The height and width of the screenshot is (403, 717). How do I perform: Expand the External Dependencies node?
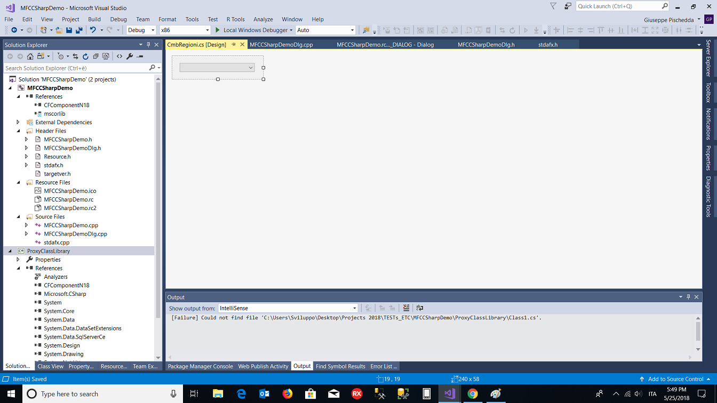pos(19,122)
